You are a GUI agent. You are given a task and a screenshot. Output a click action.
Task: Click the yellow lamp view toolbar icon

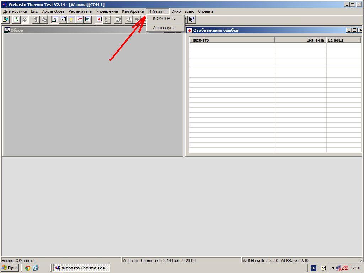[x=71, y=20]
